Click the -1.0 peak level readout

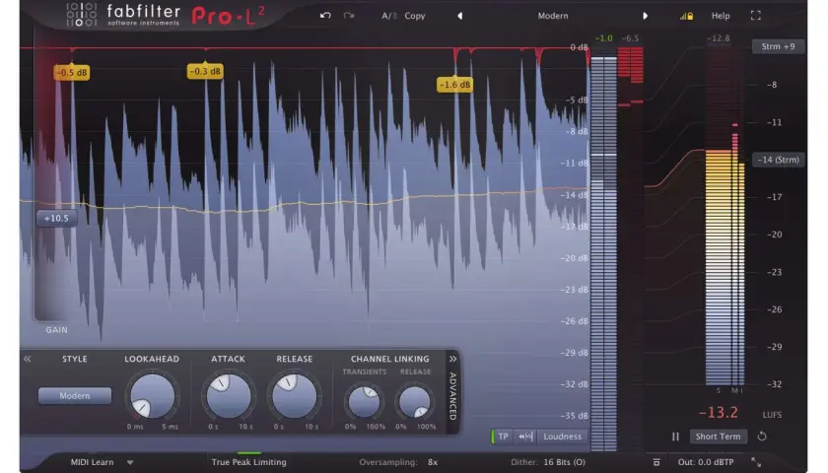(603, 38)
